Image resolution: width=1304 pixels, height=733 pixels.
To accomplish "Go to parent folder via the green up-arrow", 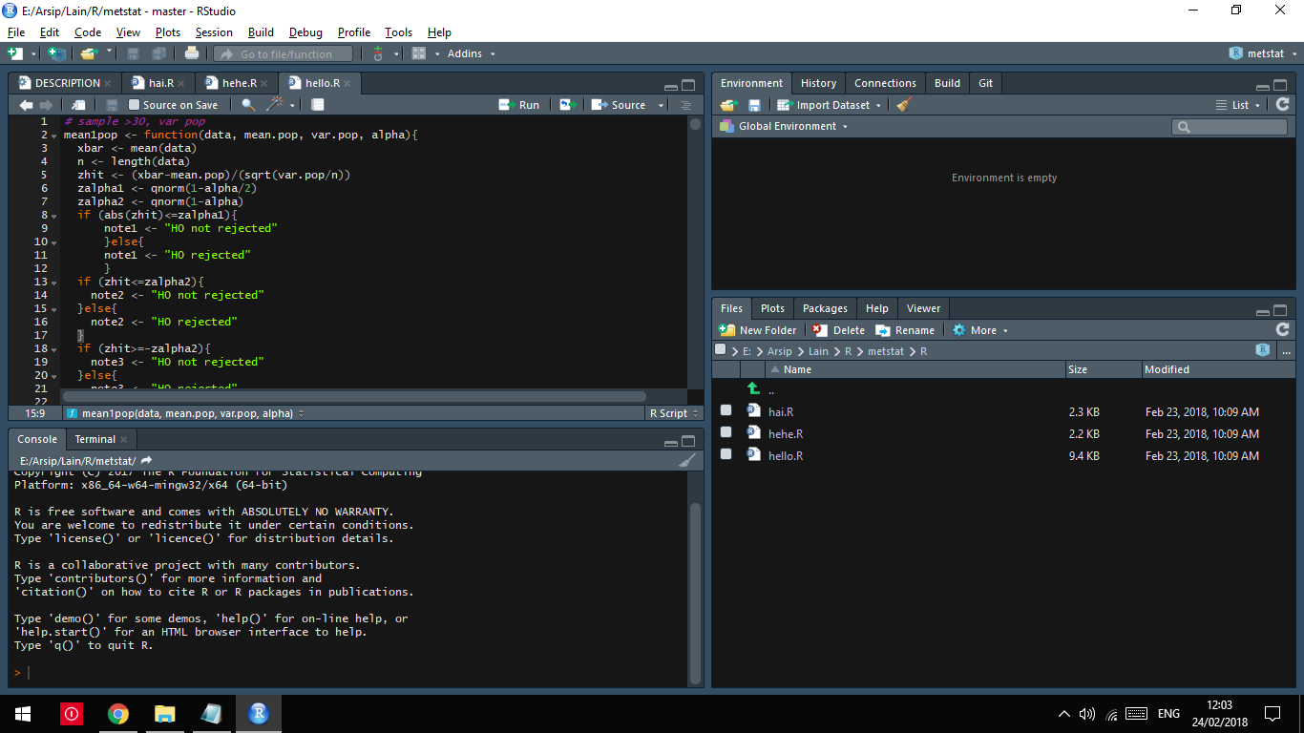I will tap(753, 388).
